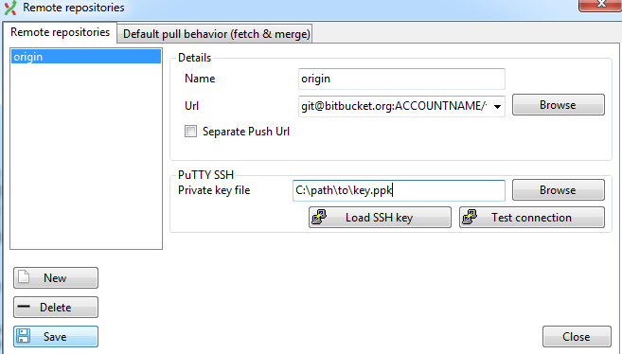This screenshot has width=622, height=354.
Task: Expand the Url dropdown arrow
Action: coord(497,106)
